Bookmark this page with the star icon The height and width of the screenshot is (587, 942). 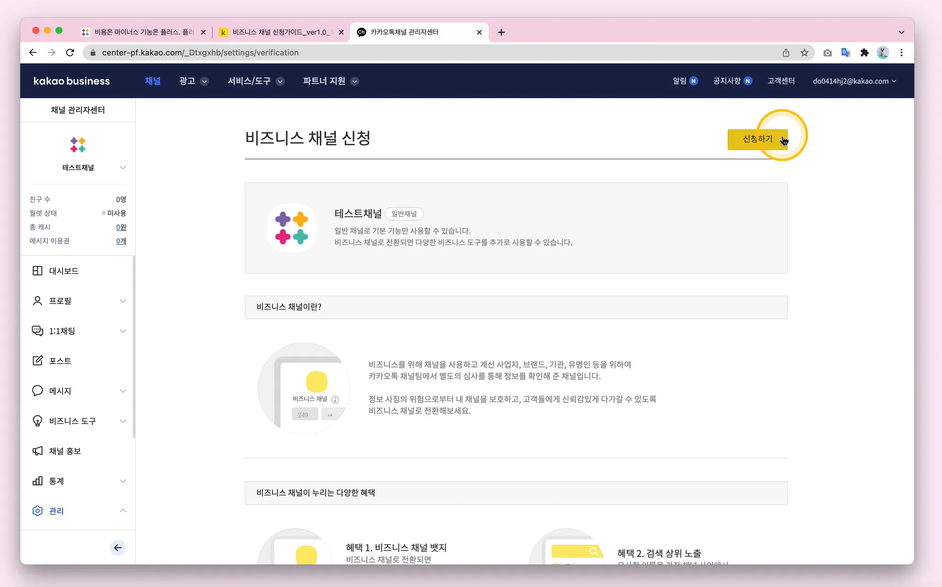[804, 53]
